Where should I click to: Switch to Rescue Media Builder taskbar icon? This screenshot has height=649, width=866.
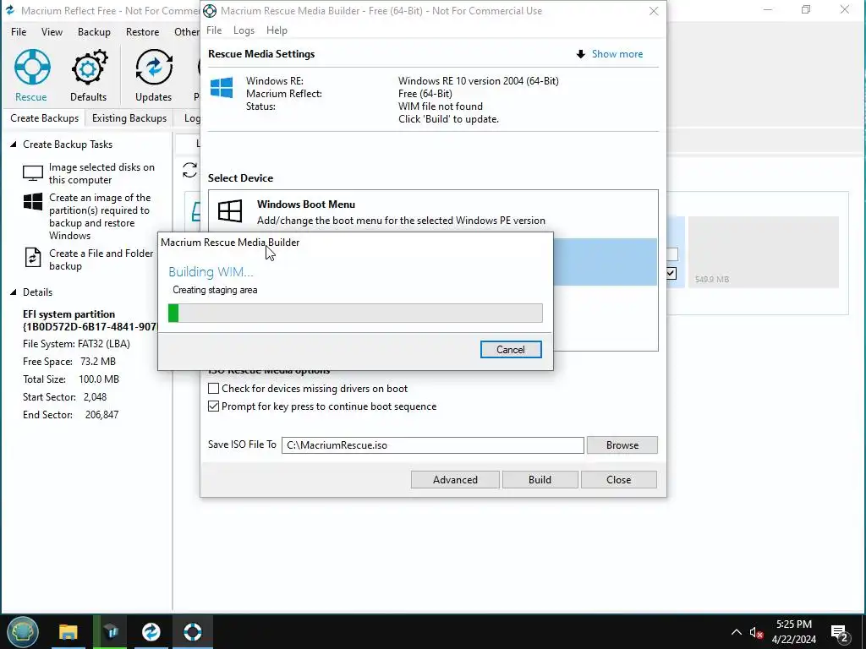[x=192, y=631]
